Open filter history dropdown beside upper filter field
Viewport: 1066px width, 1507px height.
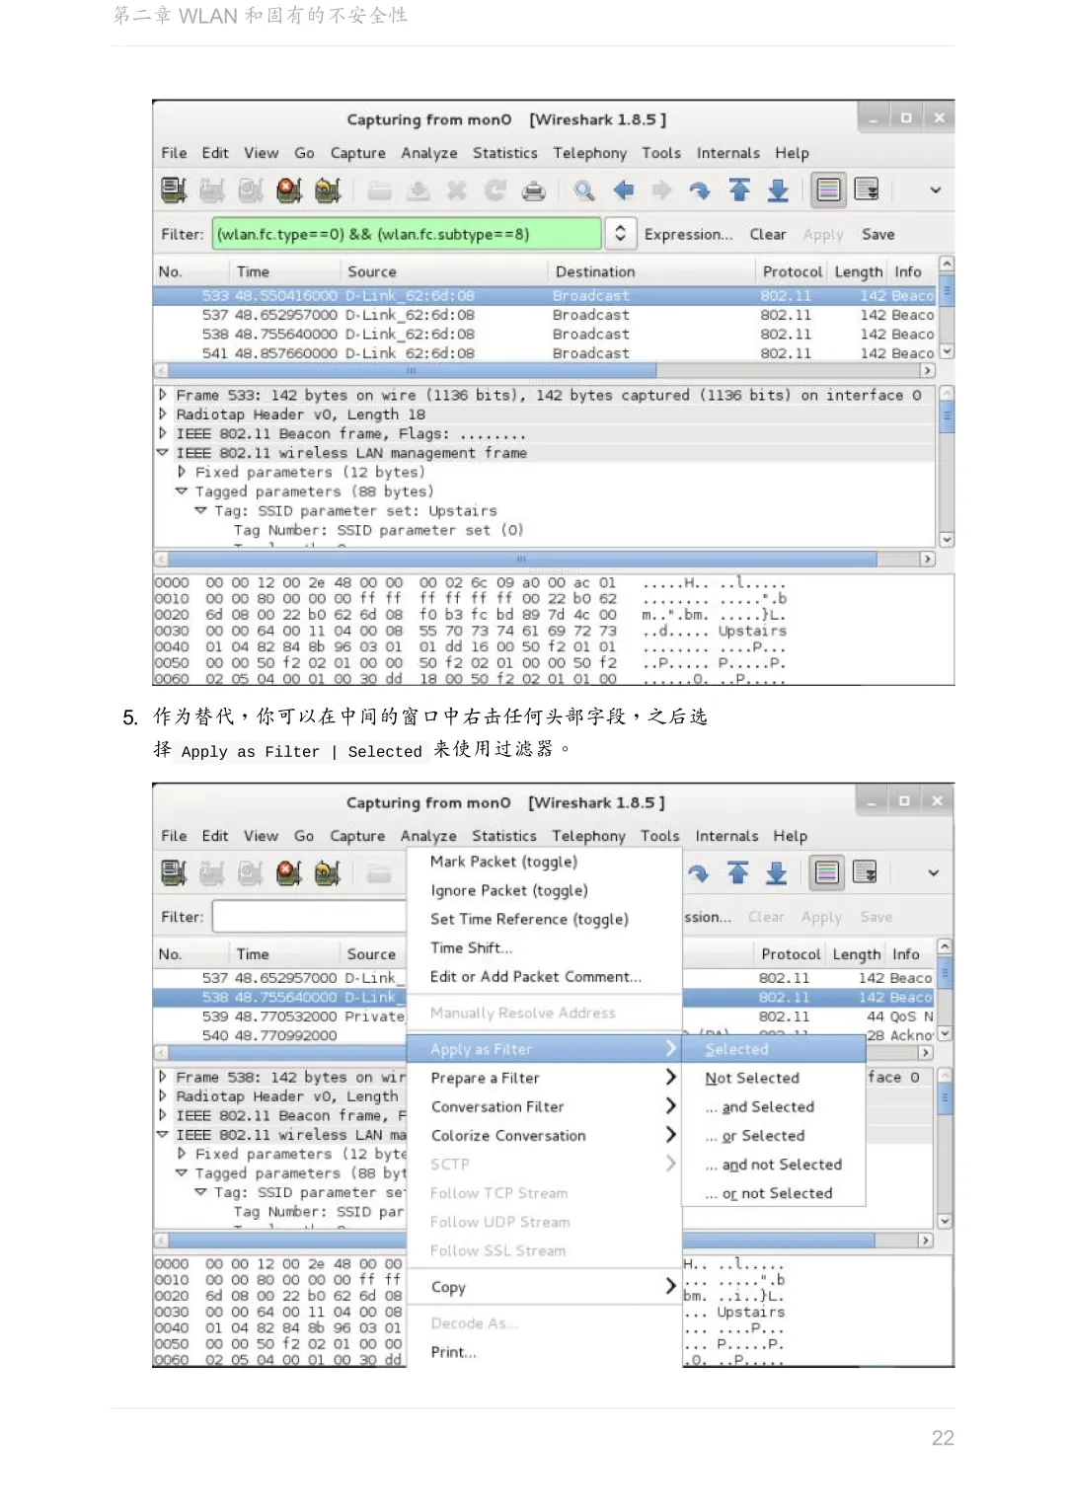point(620,234)
